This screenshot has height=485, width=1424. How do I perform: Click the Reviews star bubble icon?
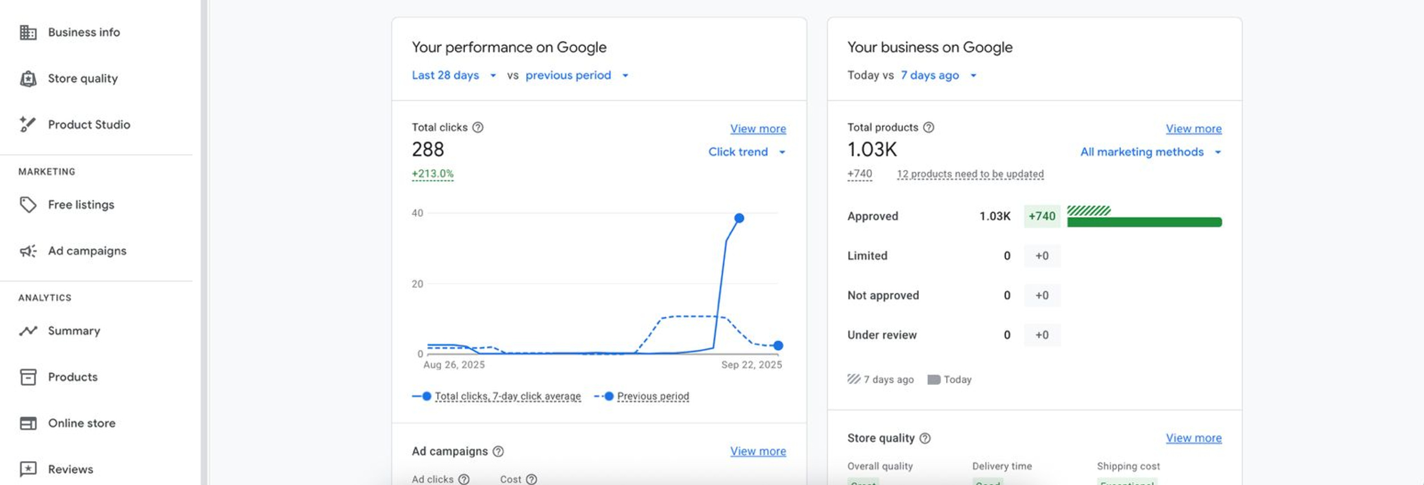(x=28, y=469)
